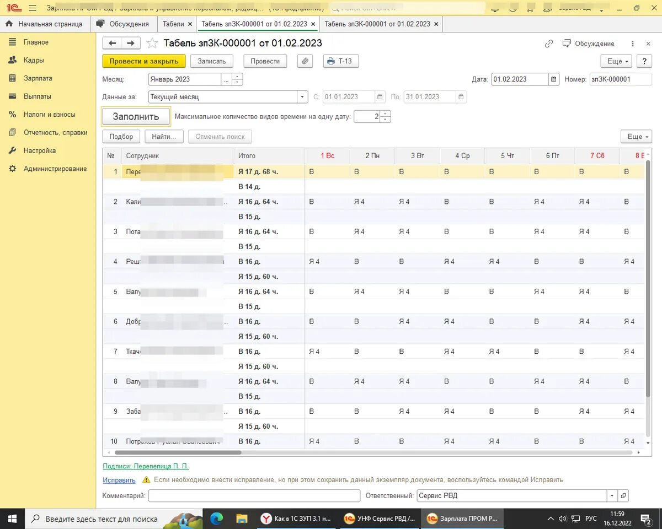Add document to favorites with star icon
Image resolution: width=662 pixels, height=529 pixels.
(x=152, y=43)
